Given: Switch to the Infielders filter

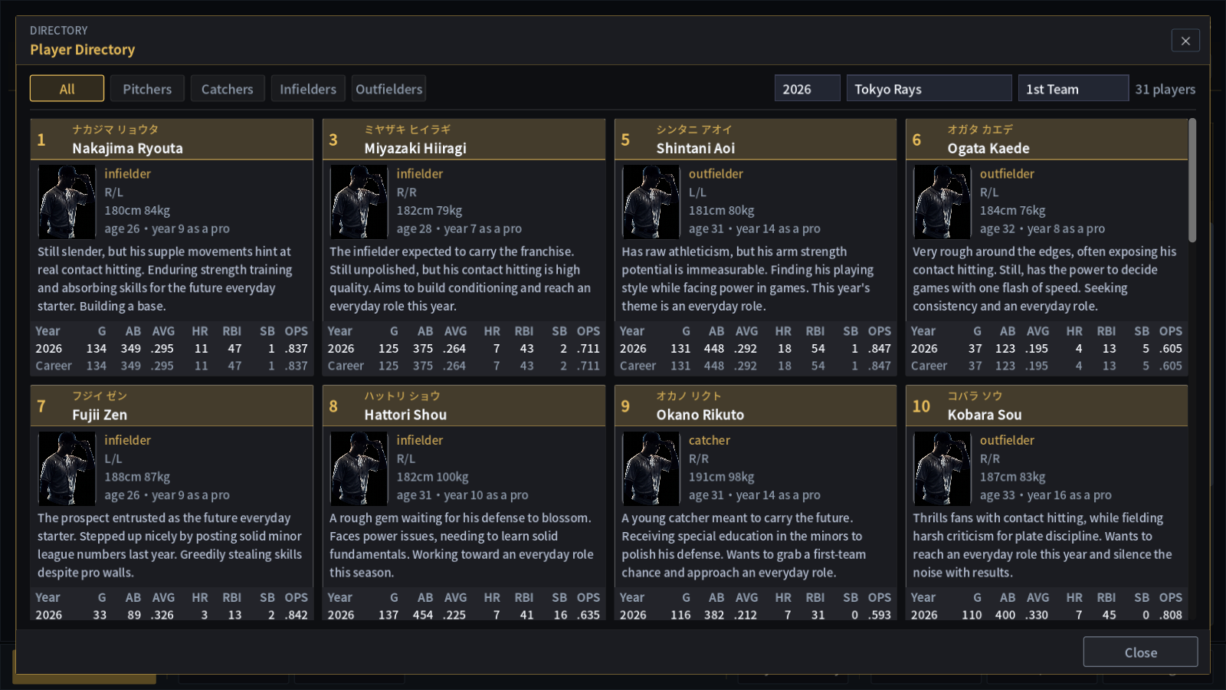Looking at the screenshot, I should pos(308,89).
